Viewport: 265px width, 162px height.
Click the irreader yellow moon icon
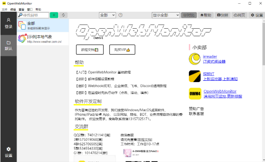[x=195, y=59]
